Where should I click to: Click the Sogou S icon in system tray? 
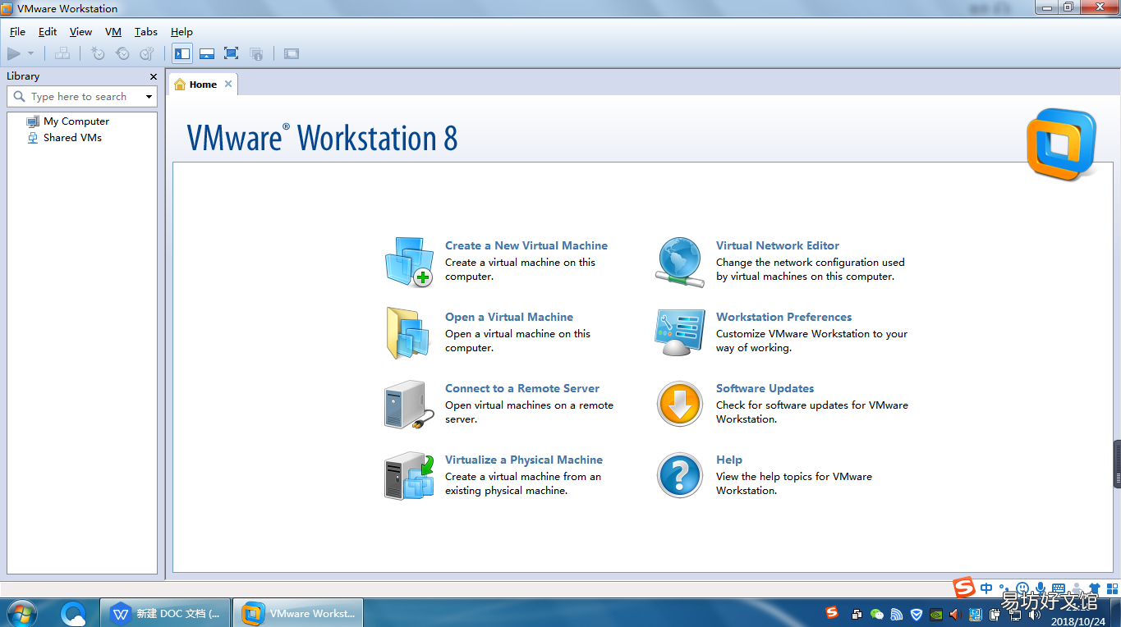pyautogui.click(x=832, y=613)
